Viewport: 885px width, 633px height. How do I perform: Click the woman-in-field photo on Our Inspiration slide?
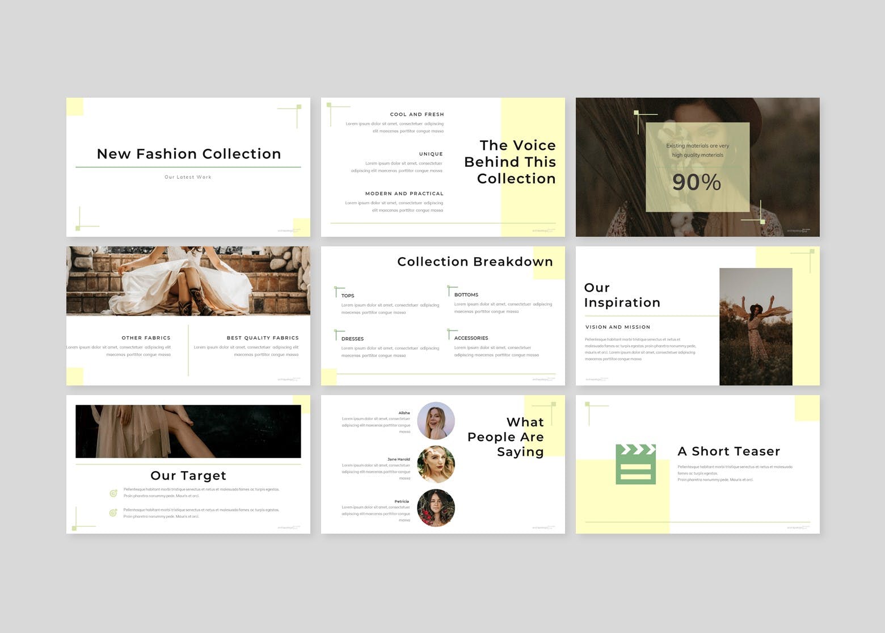pos(755,326)
